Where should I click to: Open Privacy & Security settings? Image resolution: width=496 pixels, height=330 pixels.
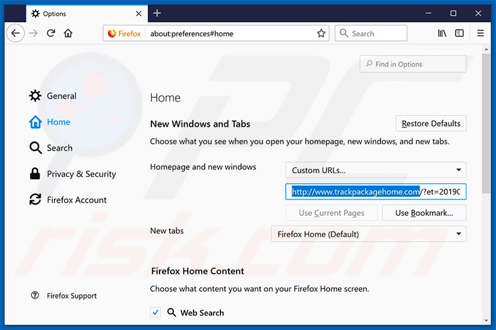pyautogui.click(x=73, y=174)
